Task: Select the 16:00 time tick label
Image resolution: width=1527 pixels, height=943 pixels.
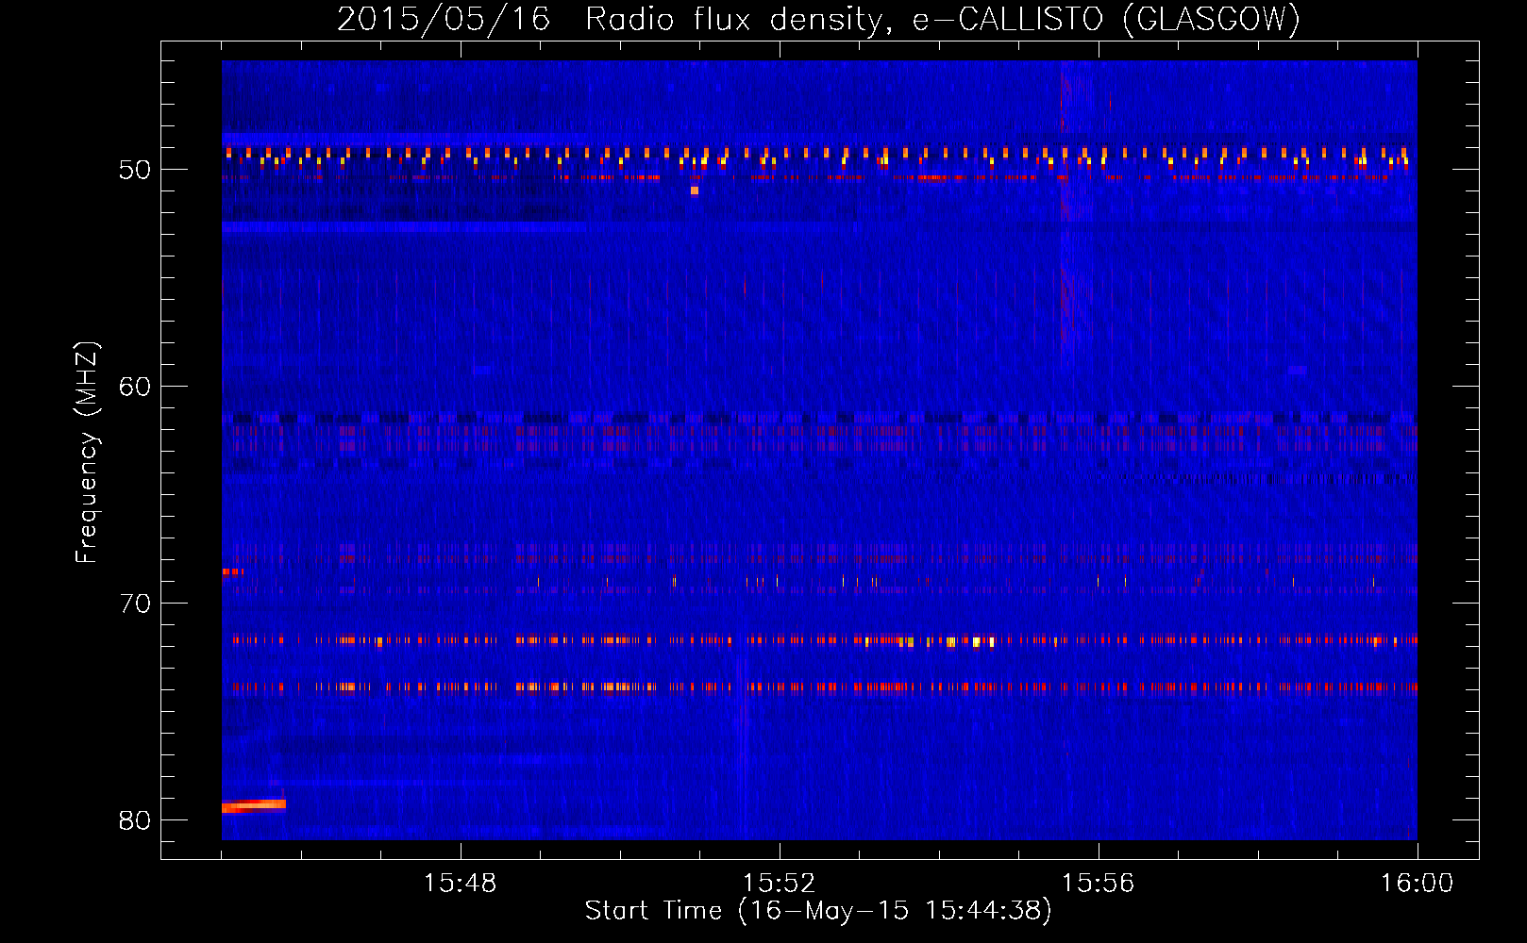Action: (x=1418, y=884)
